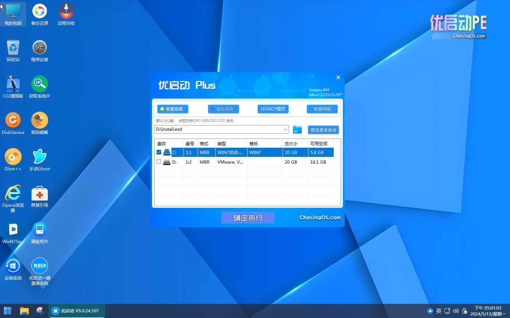
Task: Launch Dism++ from the desktop
Action: (13, 160)
